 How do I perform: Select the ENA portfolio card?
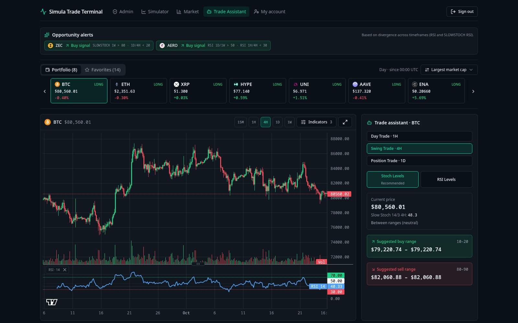(436, 91)
